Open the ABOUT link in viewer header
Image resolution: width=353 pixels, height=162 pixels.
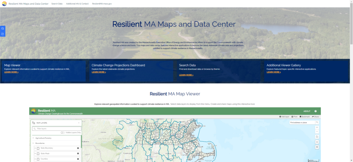click(307, 111)
